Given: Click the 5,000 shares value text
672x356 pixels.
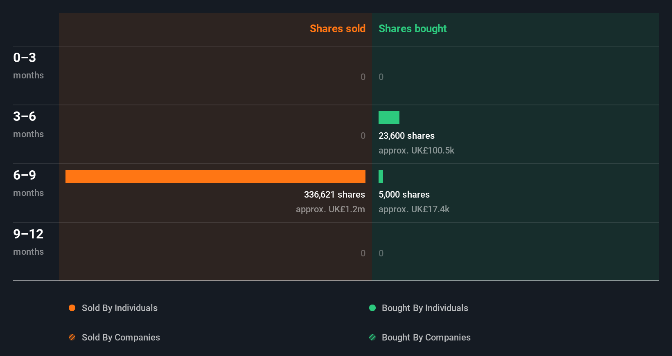Looking at the screenshot, I should click(x=404, y=194).
